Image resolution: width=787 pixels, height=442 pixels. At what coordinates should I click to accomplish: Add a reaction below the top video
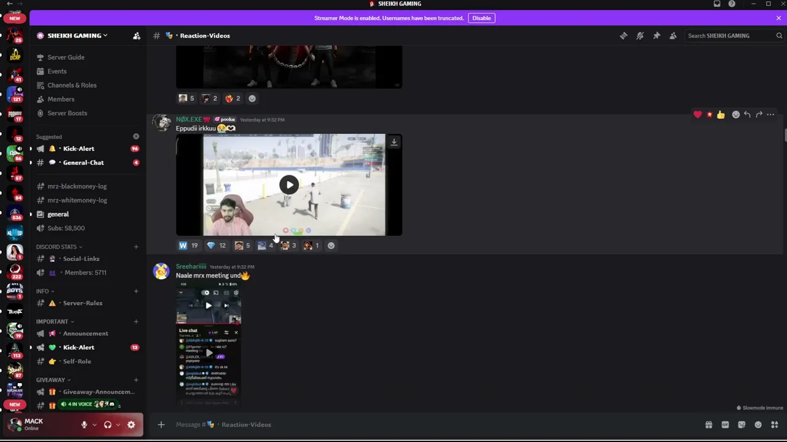252,98
